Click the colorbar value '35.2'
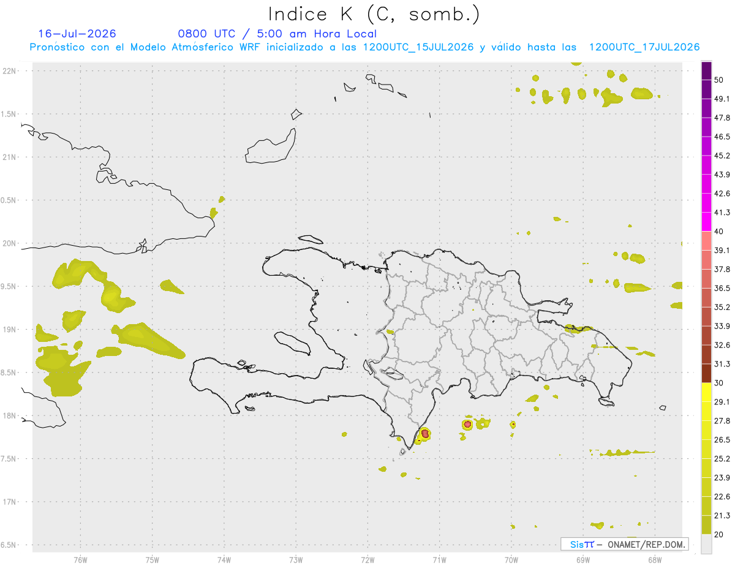 click(722, 307)
